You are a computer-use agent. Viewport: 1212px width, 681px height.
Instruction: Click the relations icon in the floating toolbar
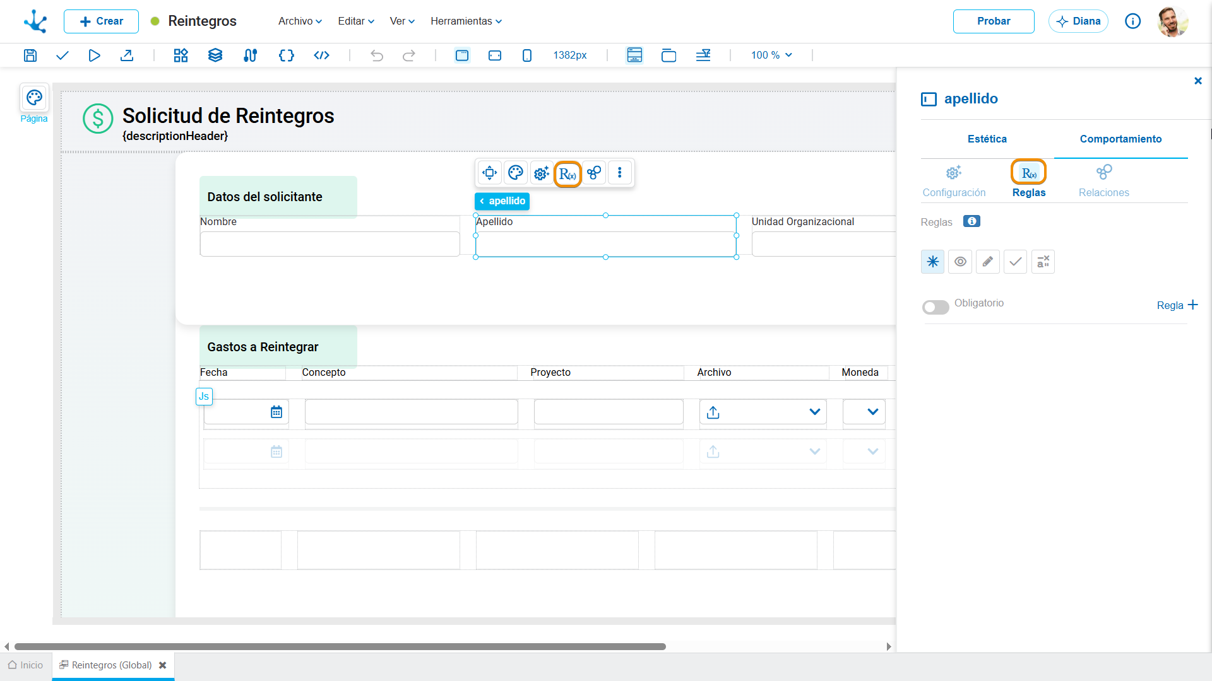pyautogui.click(x=594, y=173)
